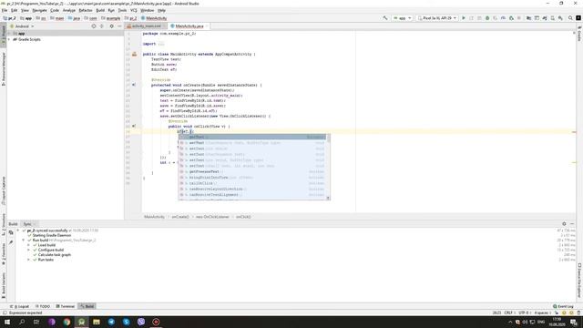
Task: Open the VCS menu
Action: coord(134,10)
